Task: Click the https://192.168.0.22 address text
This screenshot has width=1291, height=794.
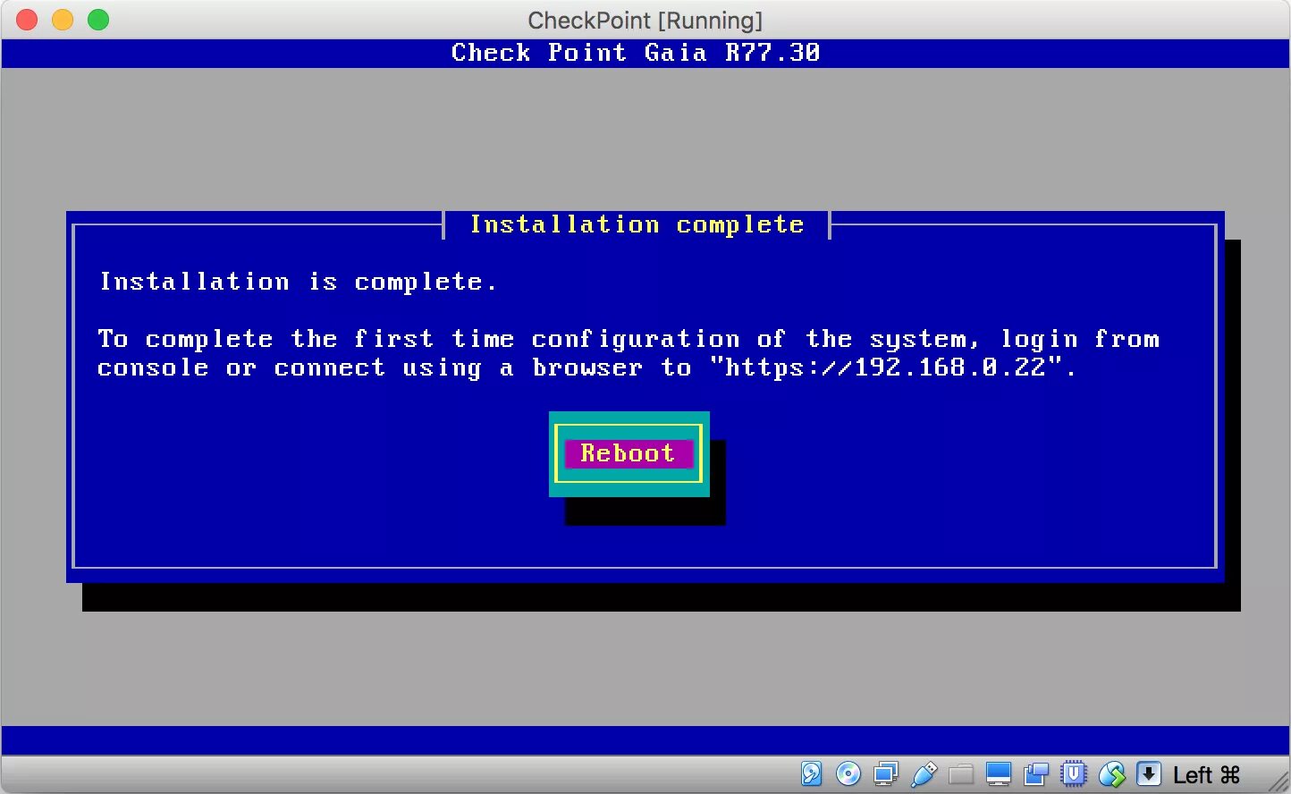Action: (885, 367)
